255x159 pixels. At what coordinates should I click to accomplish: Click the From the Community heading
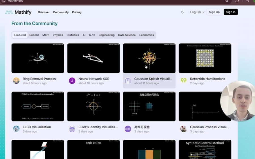[x=34, y=24]
